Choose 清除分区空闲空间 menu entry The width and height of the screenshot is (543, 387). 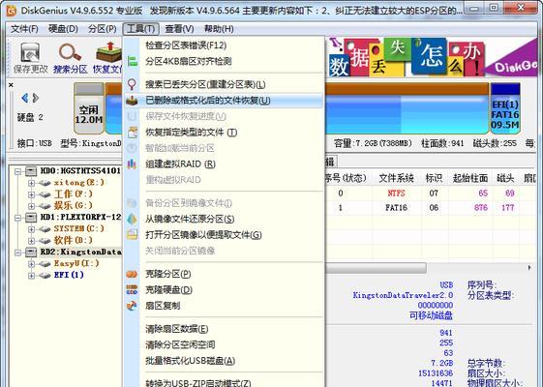coord(224,344)
